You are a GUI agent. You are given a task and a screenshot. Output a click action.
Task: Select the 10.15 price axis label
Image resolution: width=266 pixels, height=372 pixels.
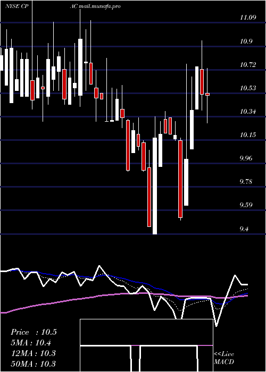248,135
